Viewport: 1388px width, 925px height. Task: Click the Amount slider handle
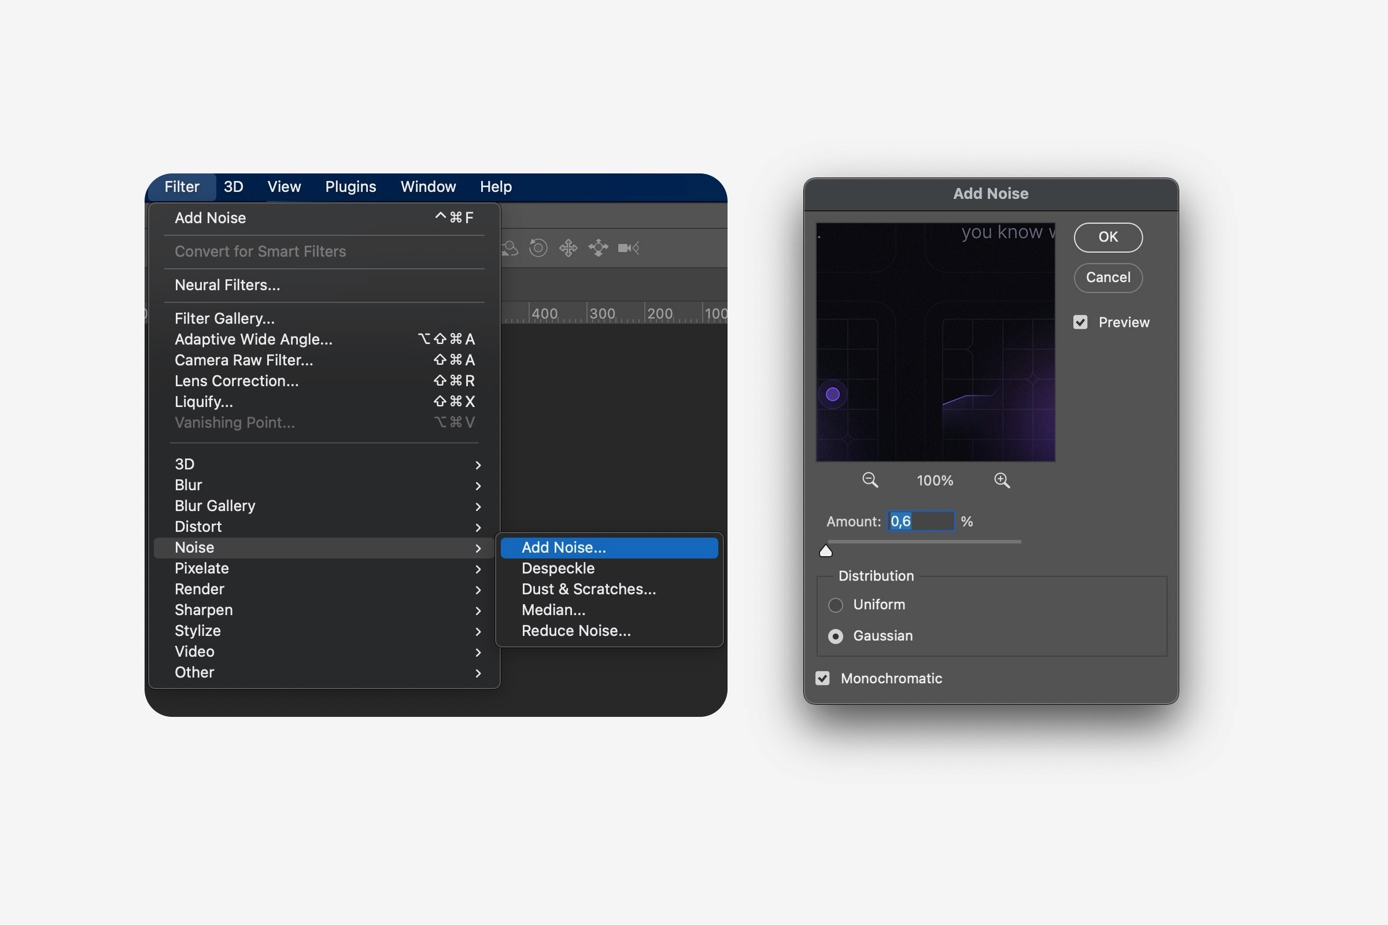826,551
